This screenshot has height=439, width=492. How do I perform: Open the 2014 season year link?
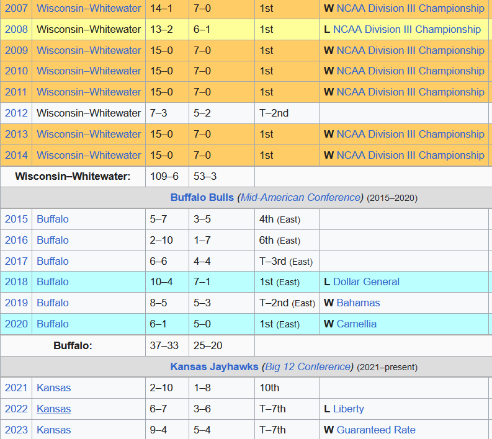click(x=16, y=155)
